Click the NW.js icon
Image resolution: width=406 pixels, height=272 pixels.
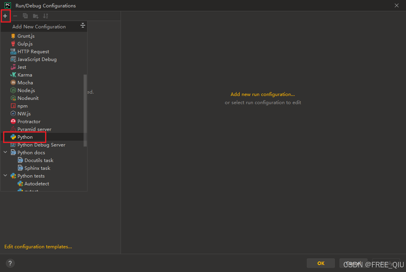point(13,113)
